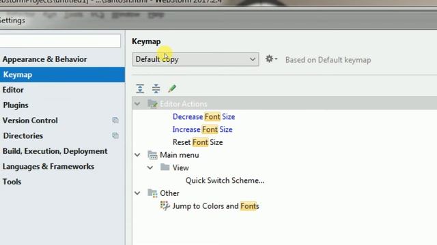437x245 pixels.
Task: Click the settings search field
Action: 60,41
